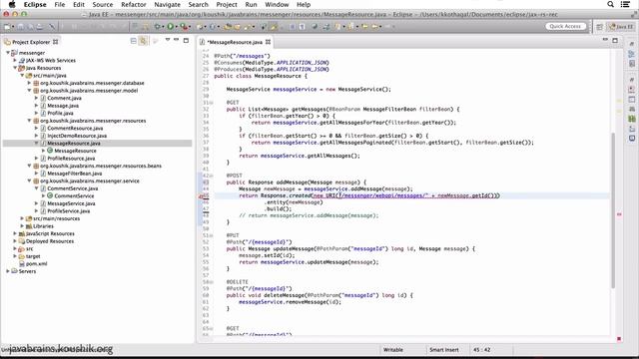This screenshot has width=639, height=359.
Task: Expand the messenger.database package
Action: (x=30, y=83)
